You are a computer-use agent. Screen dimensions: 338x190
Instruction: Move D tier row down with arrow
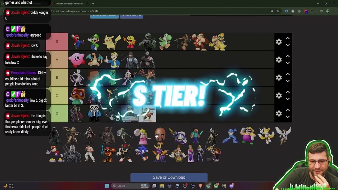[288, 117]
